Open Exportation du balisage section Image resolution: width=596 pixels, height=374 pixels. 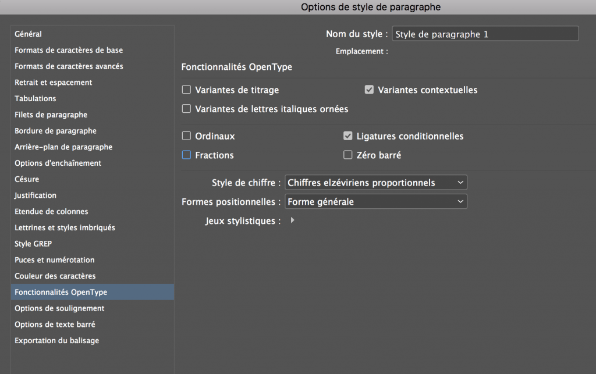[x=57, y=340]
